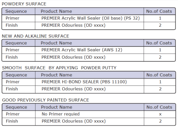Select Finish cell in New and Alkaline table
The width and height of the screenshot is (178, 128).
[12, 57]
